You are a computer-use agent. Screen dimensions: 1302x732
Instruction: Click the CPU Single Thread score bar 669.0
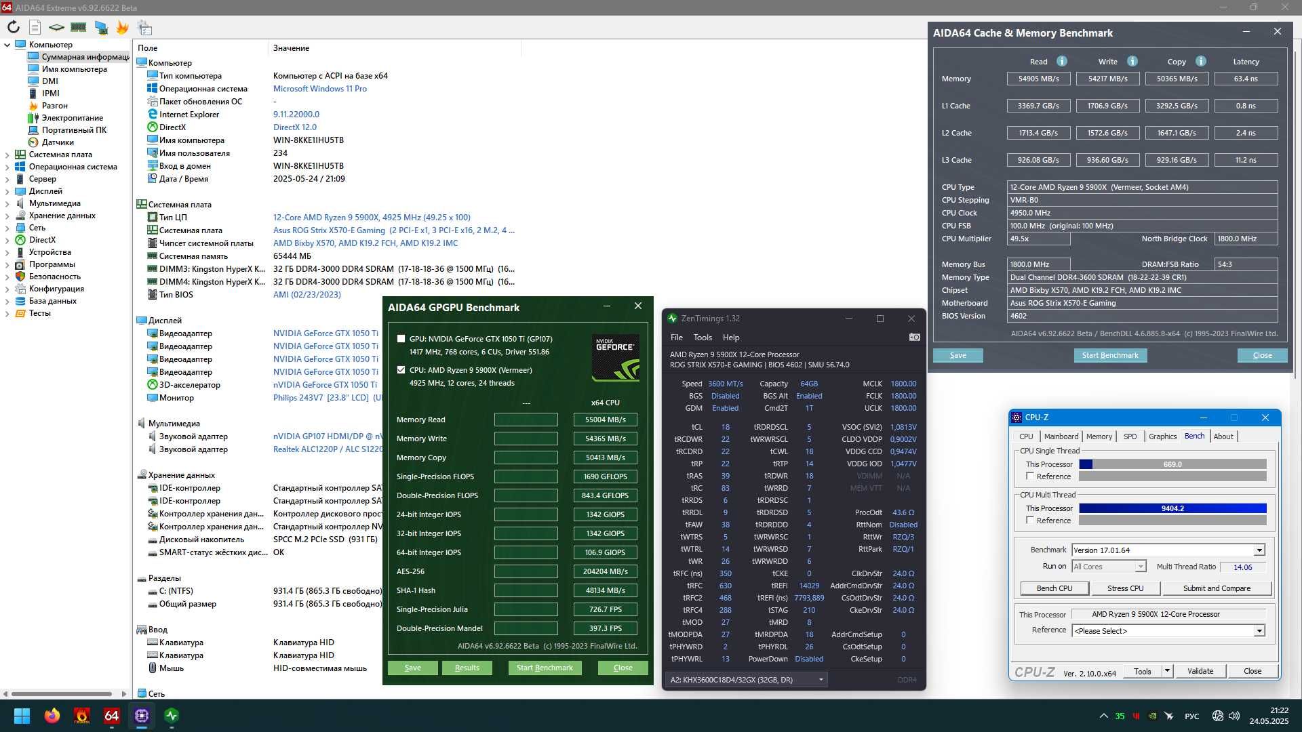click(x=1172, y=464)
